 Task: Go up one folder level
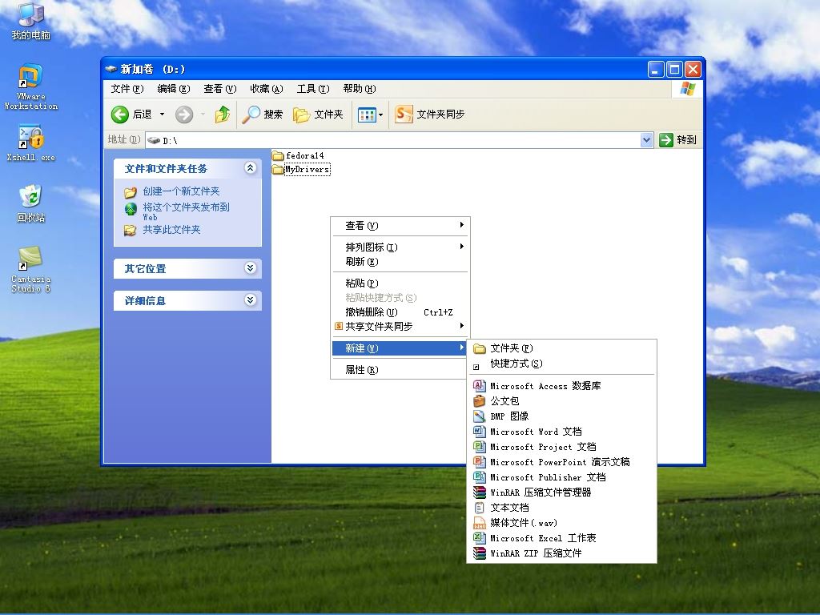pyautogui.click(x=223, y=115)
